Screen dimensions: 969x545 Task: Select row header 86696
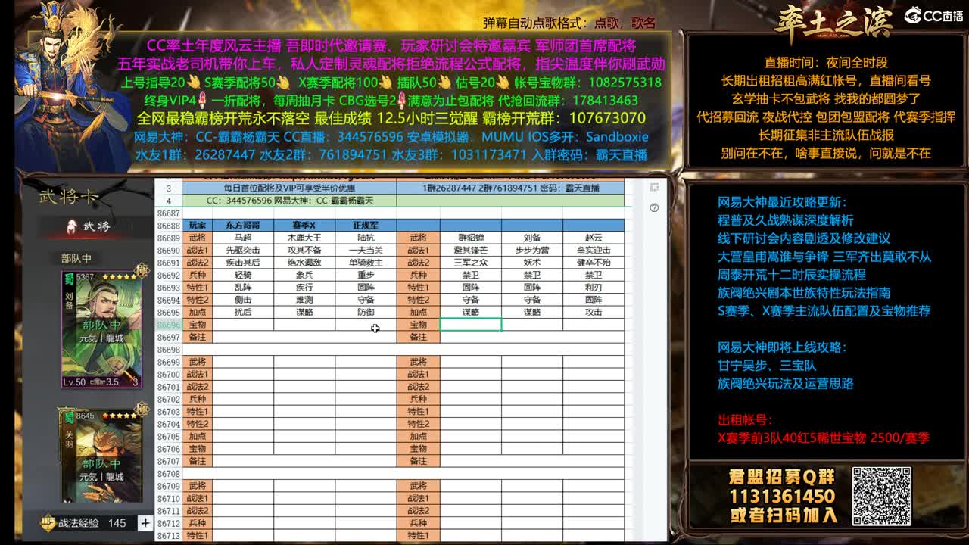click(x=168, y=325)
